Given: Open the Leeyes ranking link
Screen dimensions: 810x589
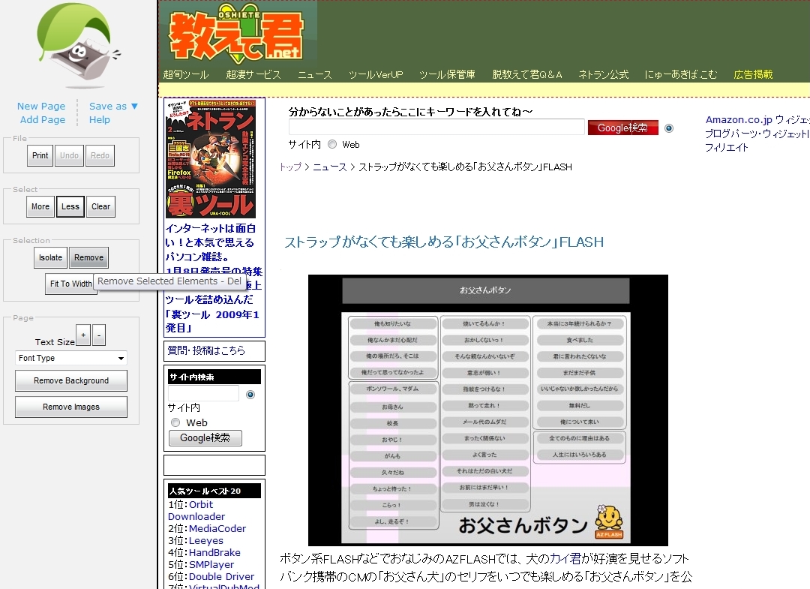Looking at the screenshot, I should click(206, 540).
